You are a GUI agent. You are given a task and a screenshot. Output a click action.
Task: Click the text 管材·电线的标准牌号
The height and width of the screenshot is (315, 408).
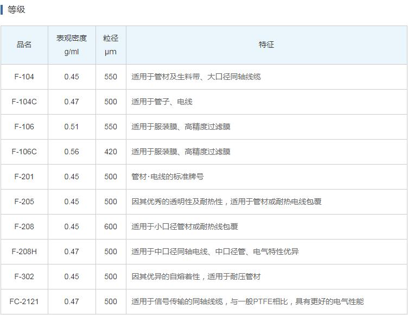tap(168, 177)
